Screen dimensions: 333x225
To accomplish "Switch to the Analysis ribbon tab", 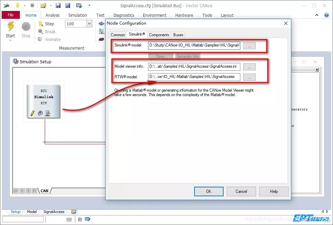I will coord(52,15).
